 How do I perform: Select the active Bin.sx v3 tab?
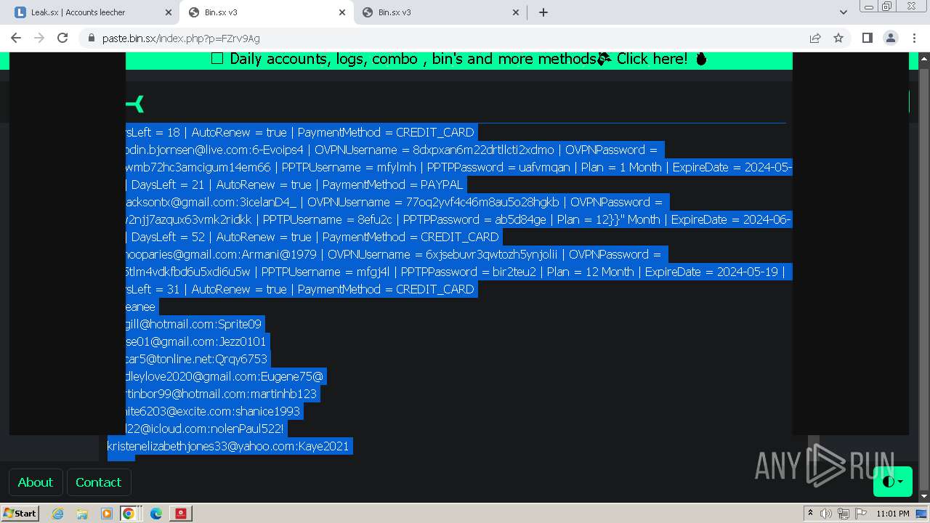point(266,12)
